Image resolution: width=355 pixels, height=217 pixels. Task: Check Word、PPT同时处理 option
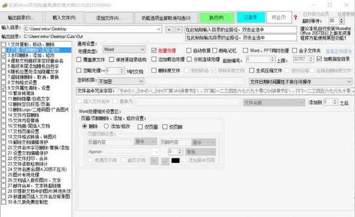pyautogui.click(x=246, y=50)
